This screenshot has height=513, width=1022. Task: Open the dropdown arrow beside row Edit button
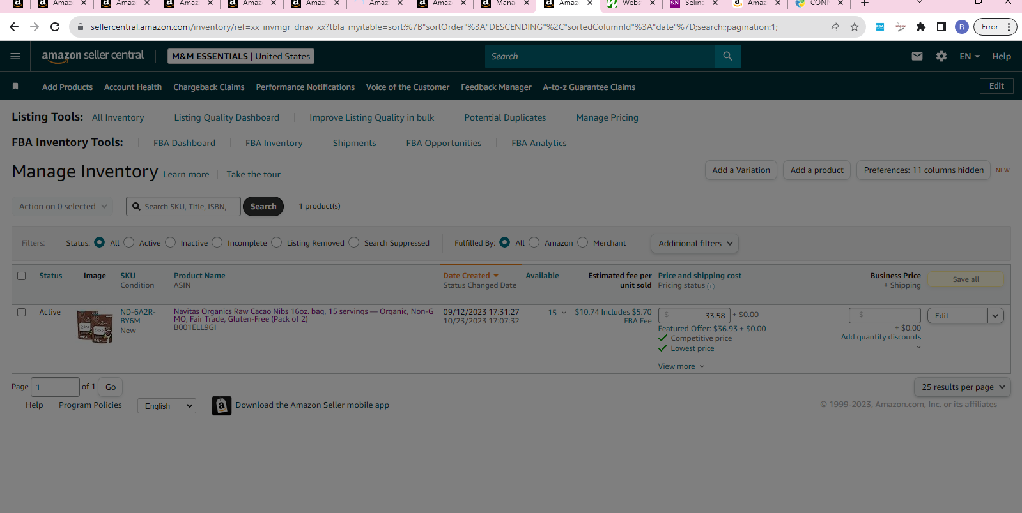995,316
